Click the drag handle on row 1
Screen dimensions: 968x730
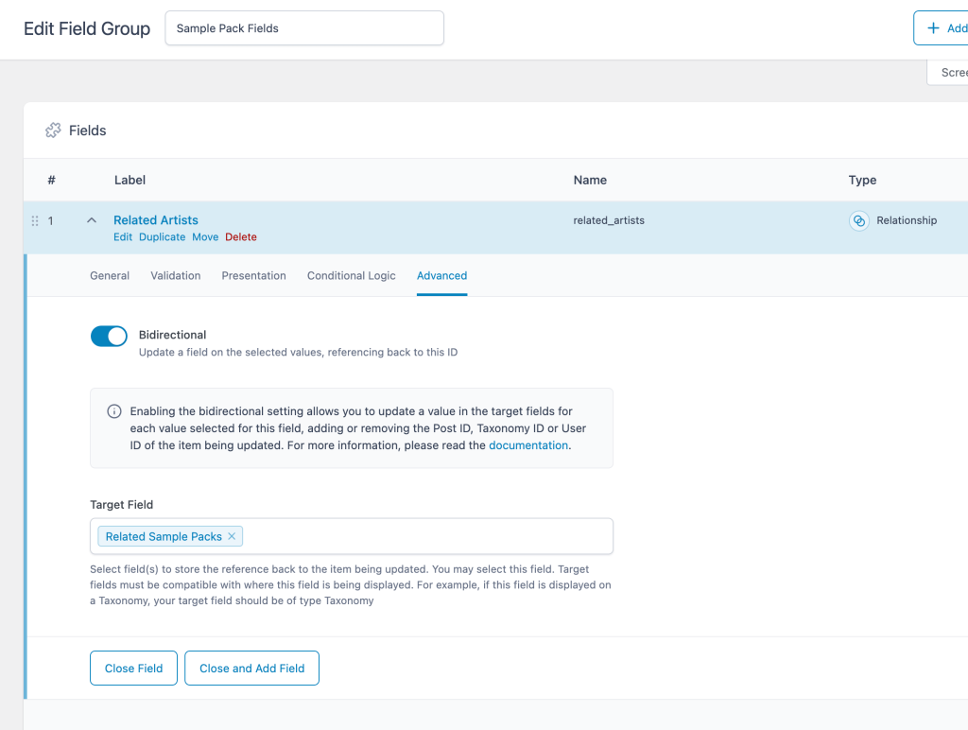[x=35, y=220]
